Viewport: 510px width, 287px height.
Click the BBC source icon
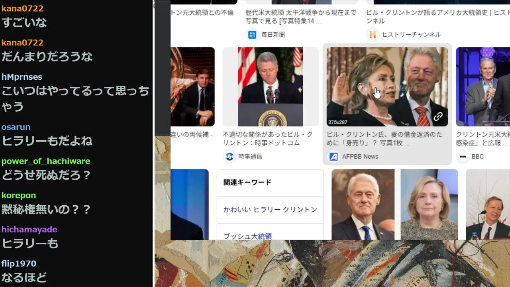(x=462, y=157)
